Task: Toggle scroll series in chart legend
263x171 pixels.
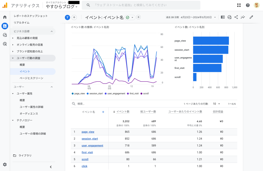Action: point(146,94)
